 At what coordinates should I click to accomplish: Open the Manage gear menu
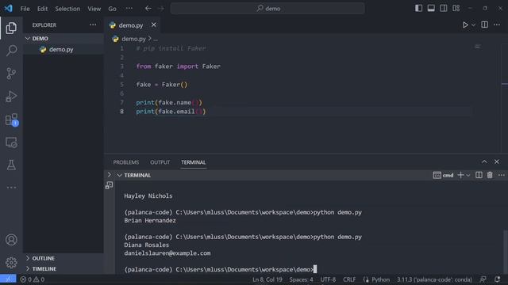pyautogui.click(x=11, y=262)
